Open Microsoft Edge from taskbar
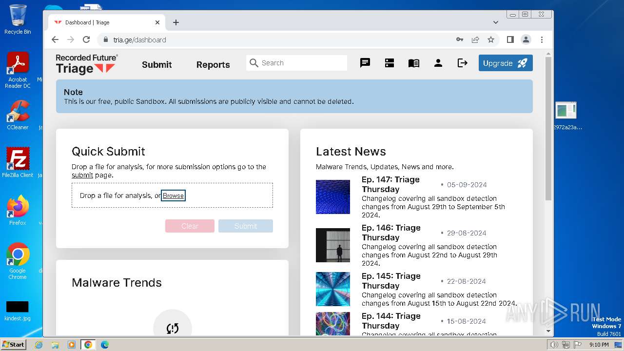624x351 pixels. 105,345
